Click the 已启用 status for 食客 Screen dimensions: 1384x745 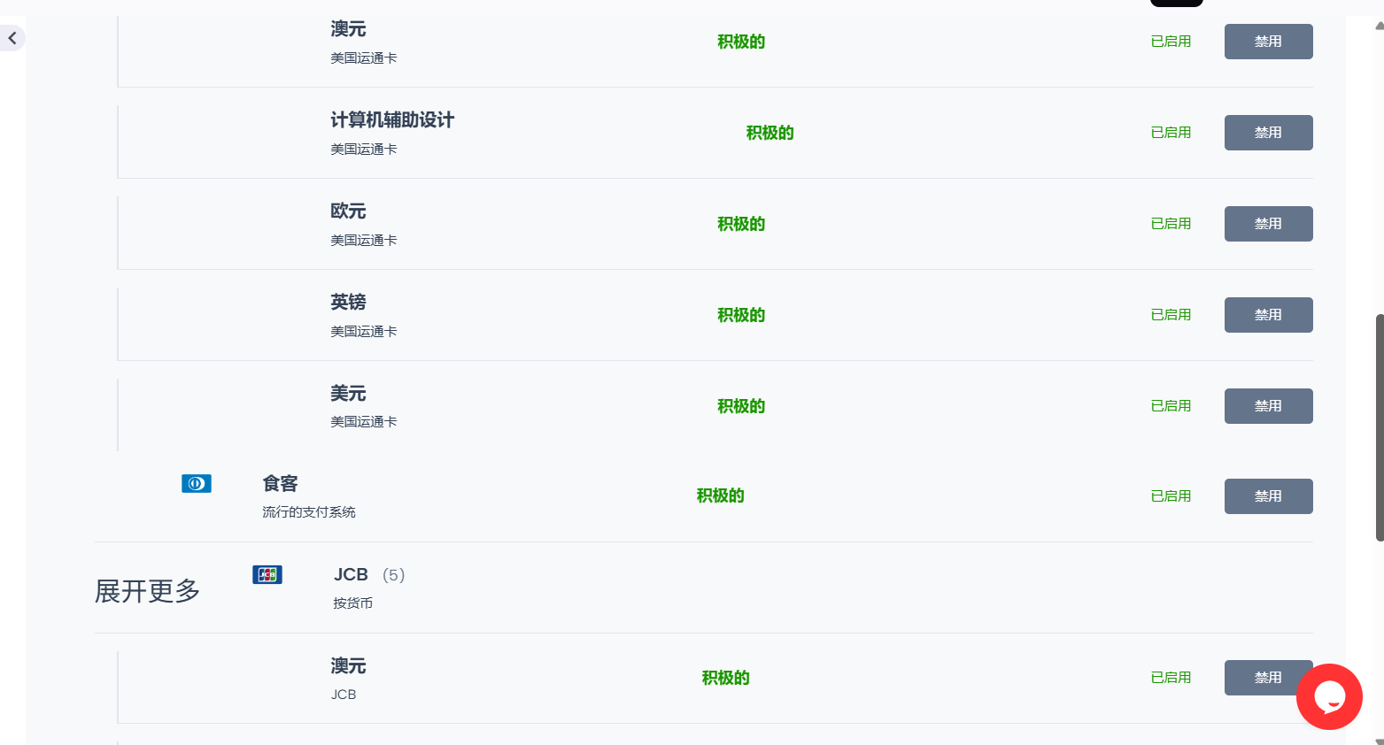[x=1171, y=496]
